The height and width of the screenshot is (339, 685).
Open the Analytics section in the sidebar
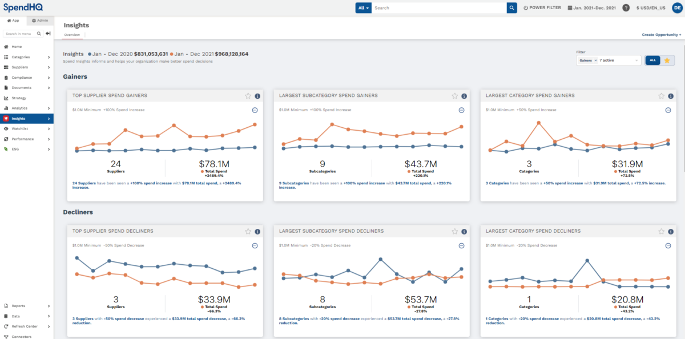19,108
